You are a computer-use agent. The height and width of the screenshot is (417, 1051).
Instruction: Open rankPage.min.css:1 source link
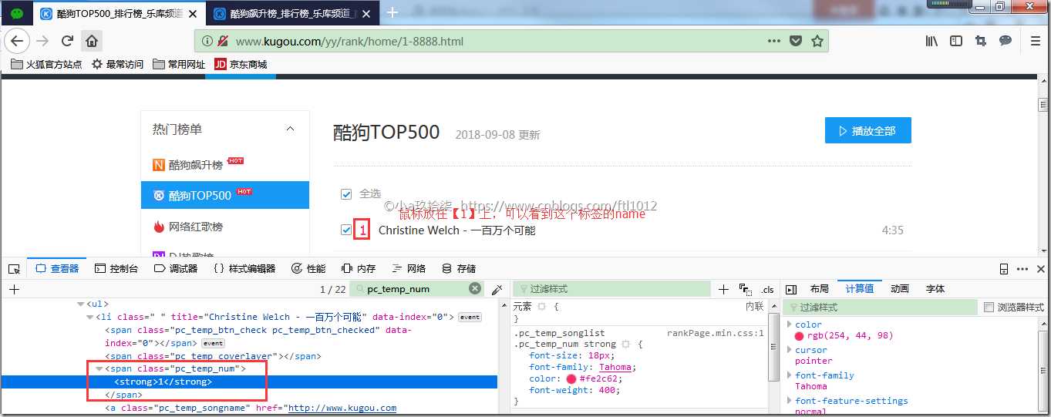pos(715,333)
